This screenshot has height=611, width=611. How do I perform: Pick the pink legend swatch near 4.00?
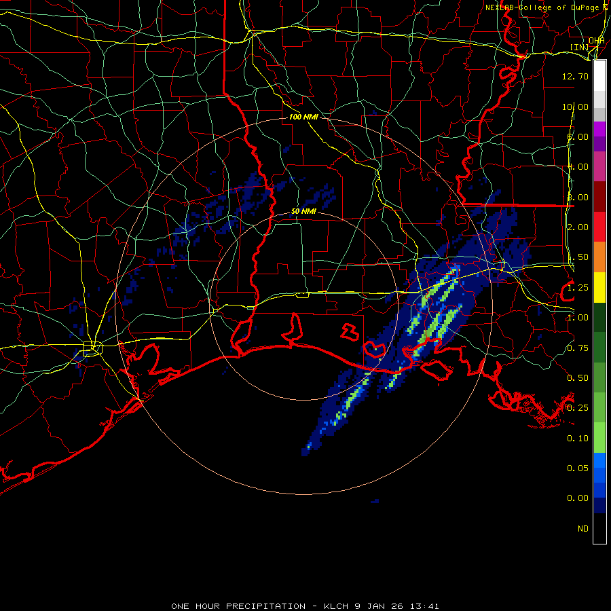point(599,167)
